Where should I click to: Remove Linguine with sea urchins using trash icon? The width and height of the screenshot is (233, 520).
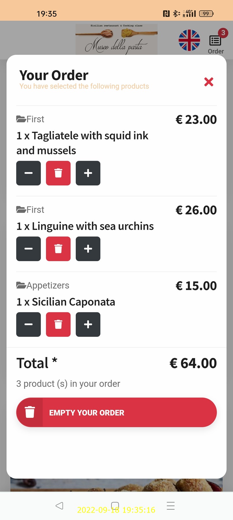click(x=58, y=249)
